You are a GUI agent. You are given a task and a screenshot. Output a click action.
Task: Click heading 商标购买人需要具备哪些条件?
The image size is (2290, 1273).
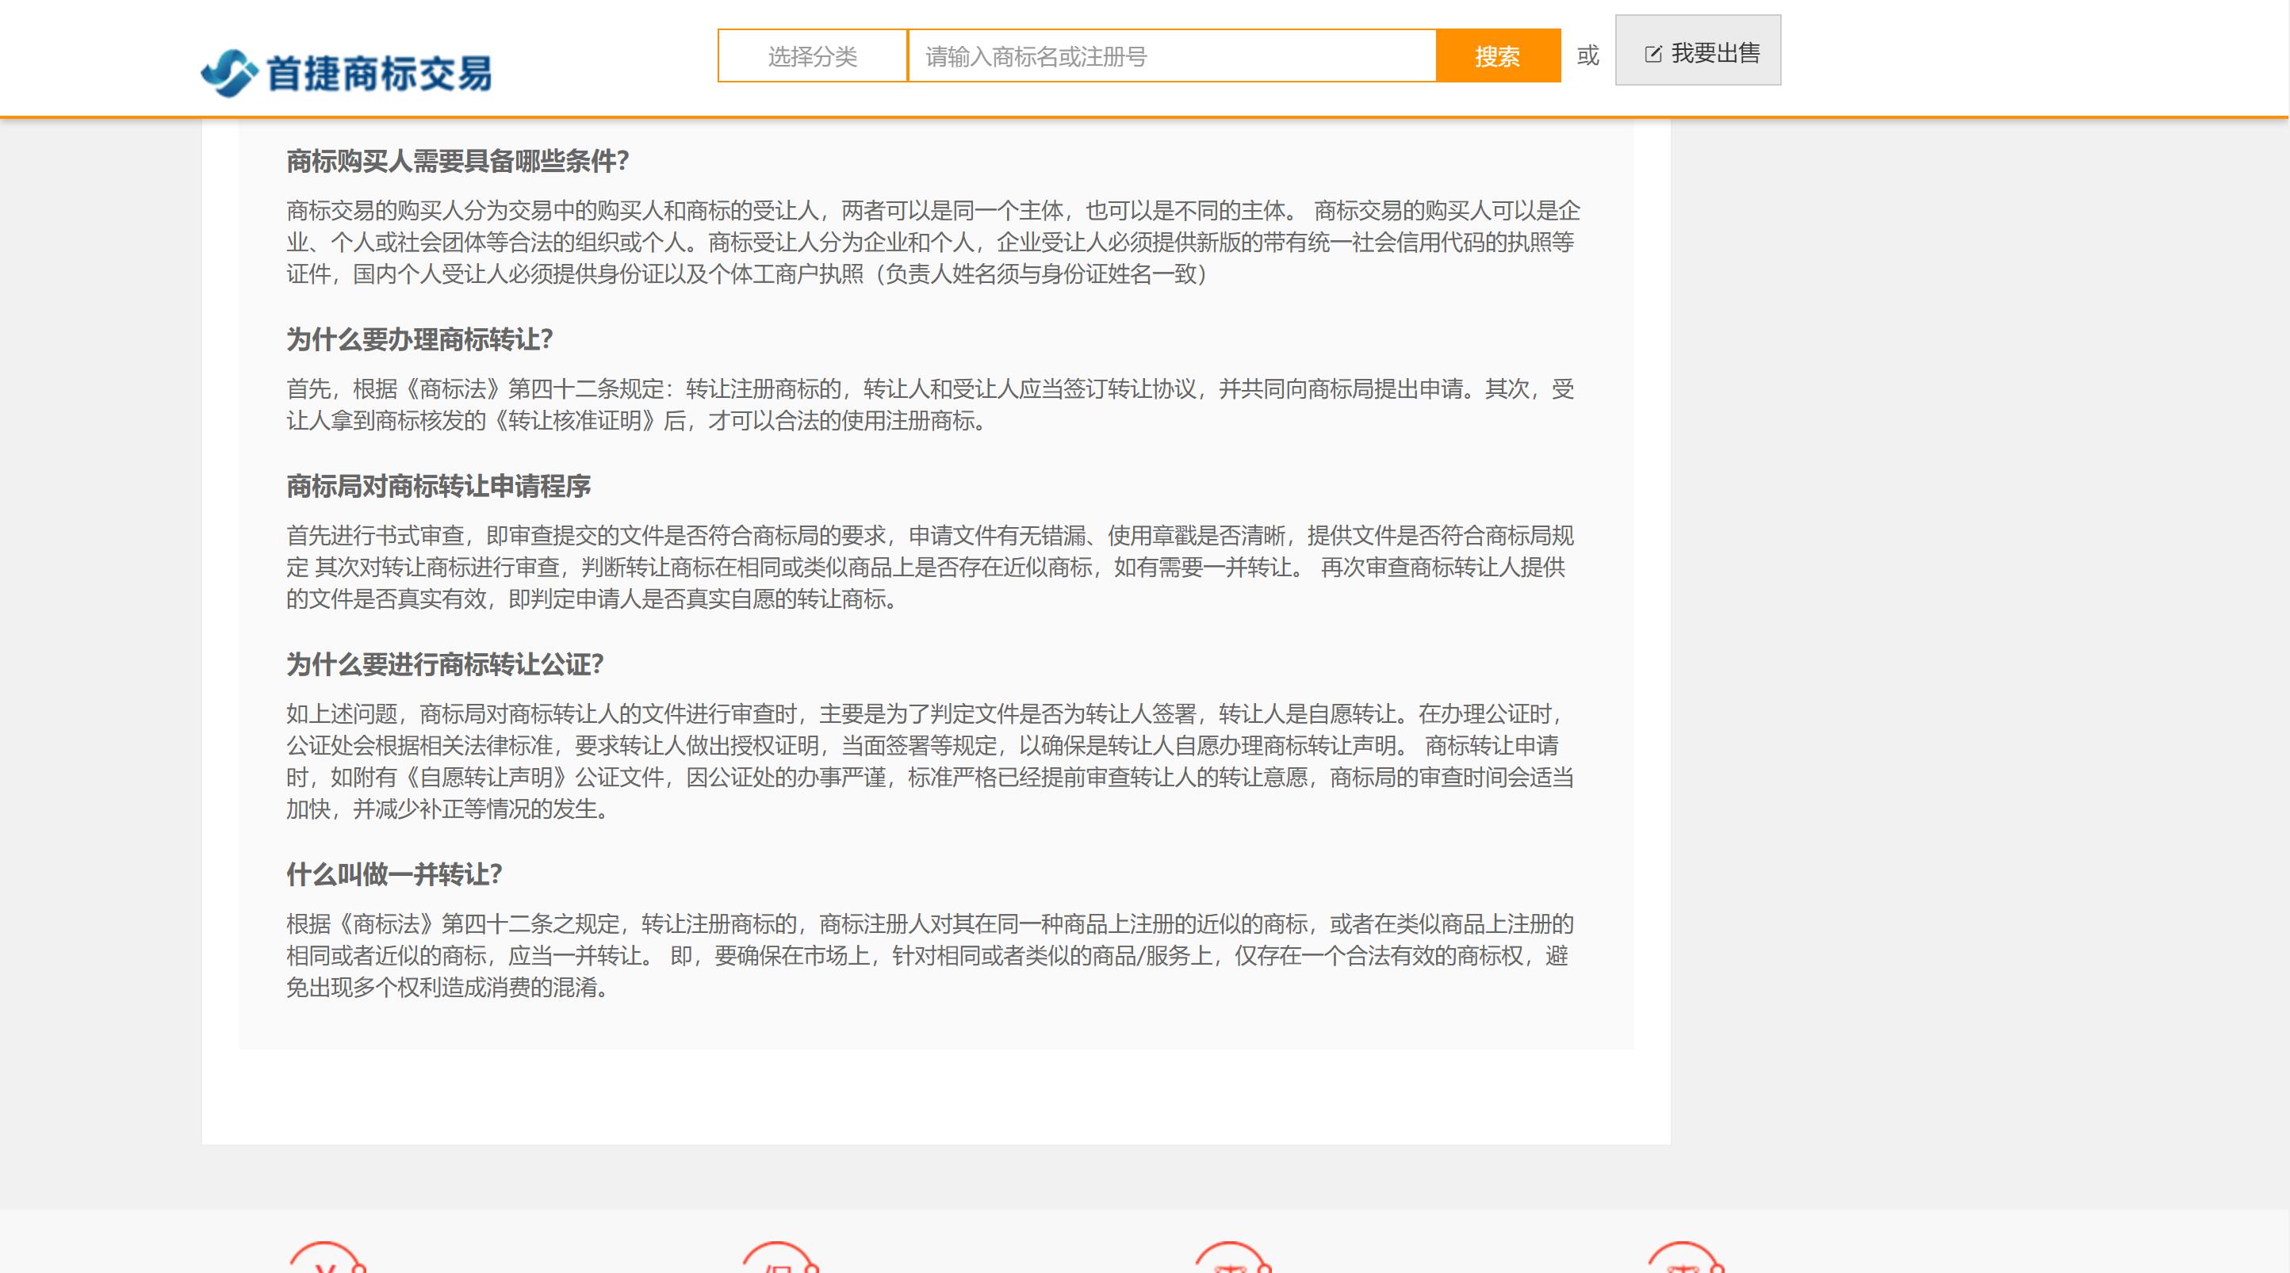pos(458,161)
